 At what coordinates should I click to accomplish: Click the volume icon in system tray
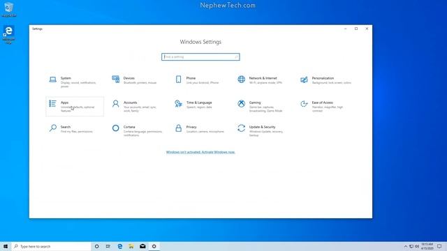(417, 246)
